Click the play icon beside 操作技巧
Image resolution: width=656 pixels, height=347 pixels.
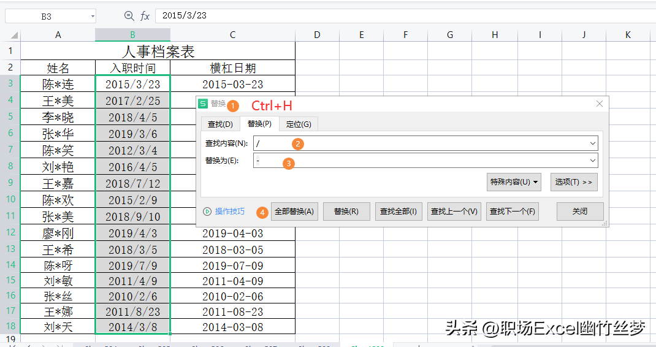click(x=207, y=212)
